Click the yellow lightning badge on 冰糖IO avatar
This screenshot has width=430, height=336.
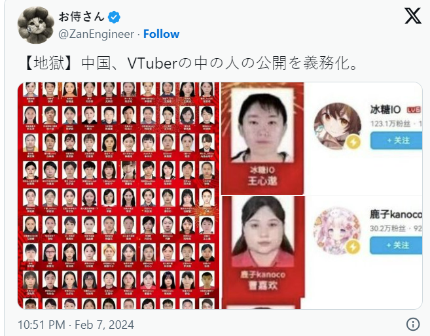click(x=354, y=142)
